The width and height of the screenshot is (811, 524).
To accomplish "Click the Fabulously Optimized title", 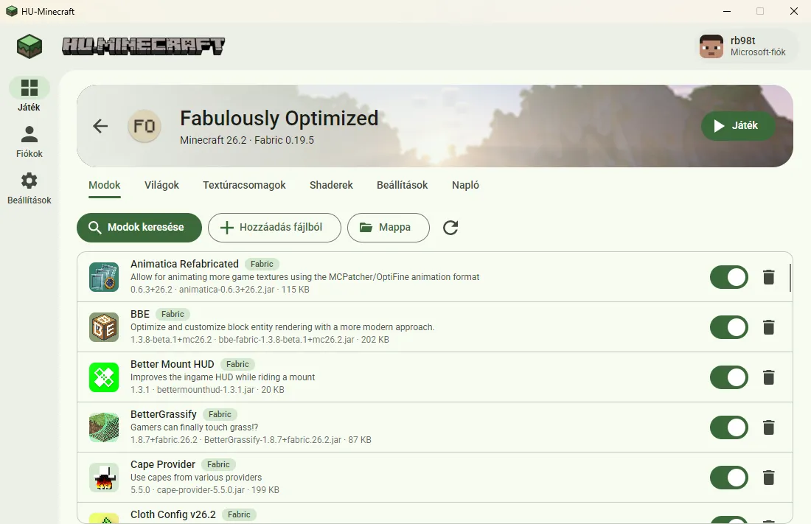I will (279, 119).
